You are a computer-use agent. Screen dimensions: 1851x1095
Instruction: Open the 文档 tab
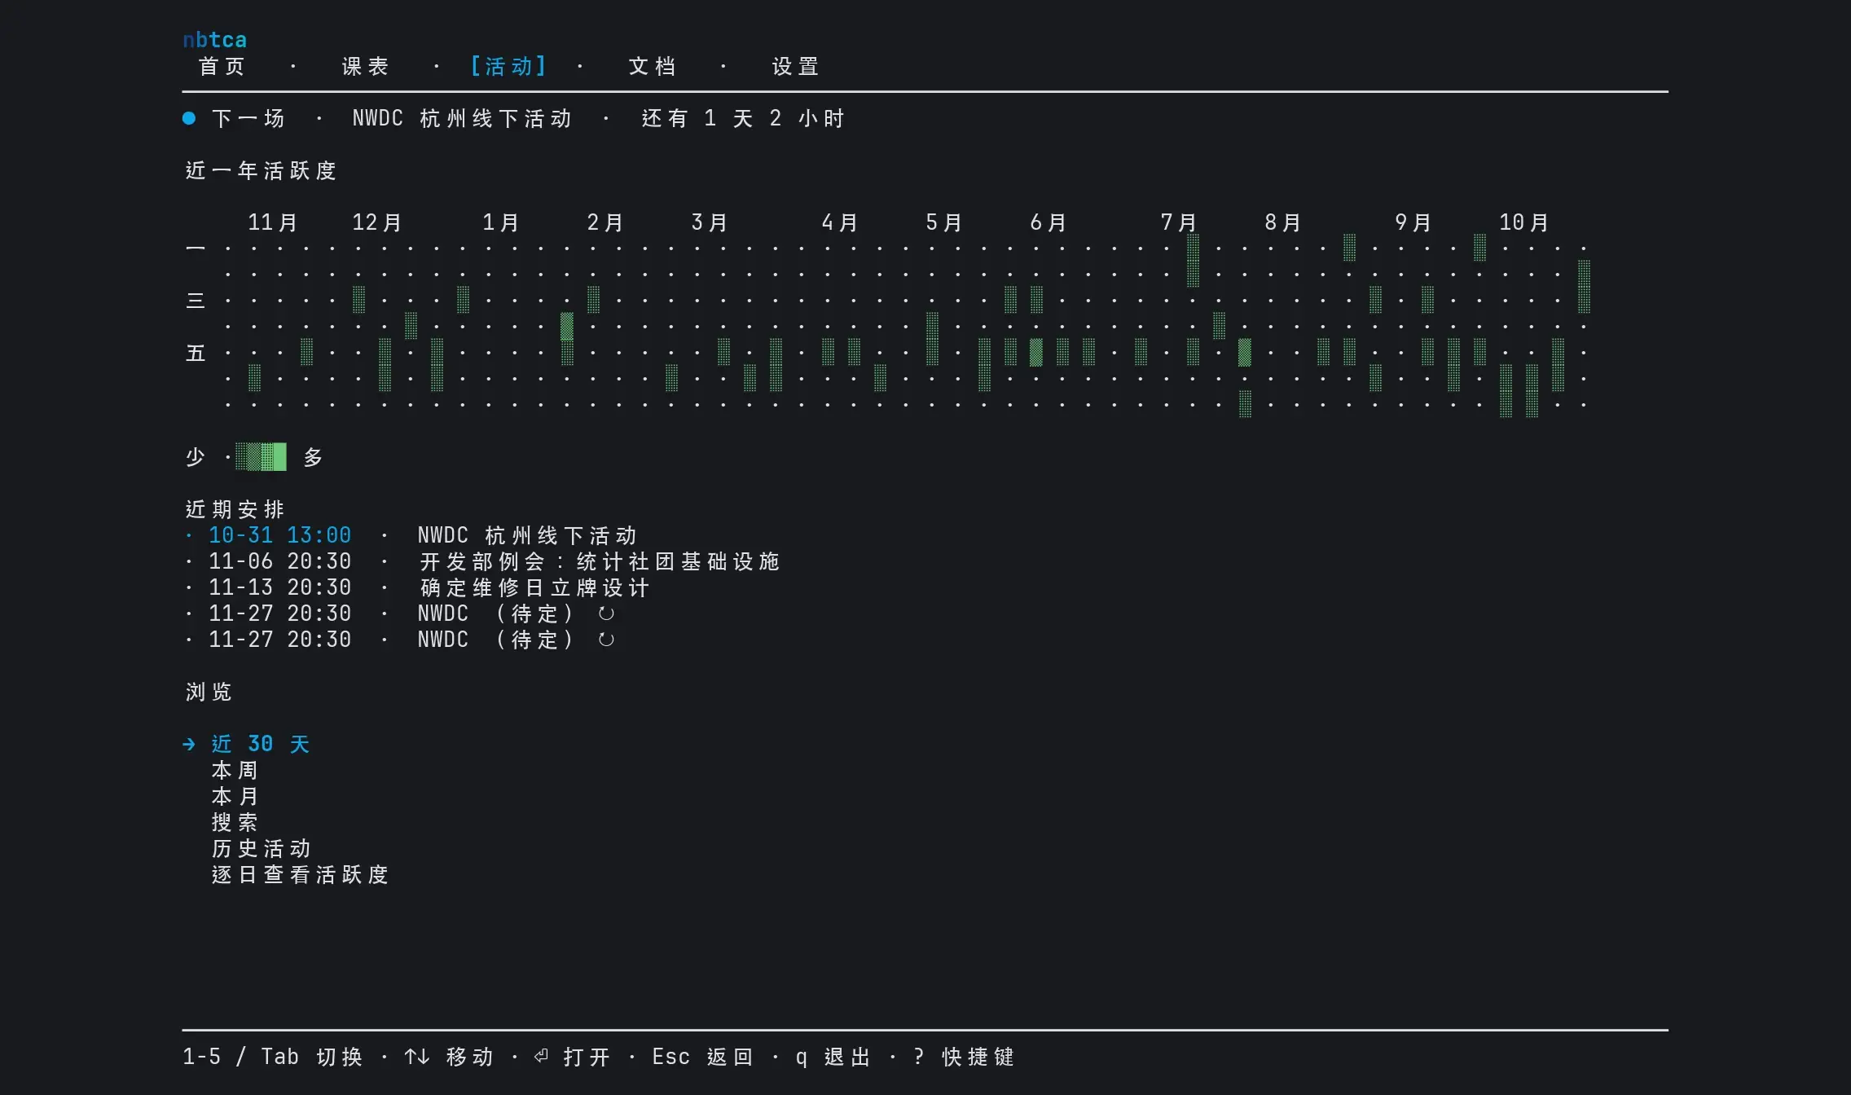(x=652, y=66)
